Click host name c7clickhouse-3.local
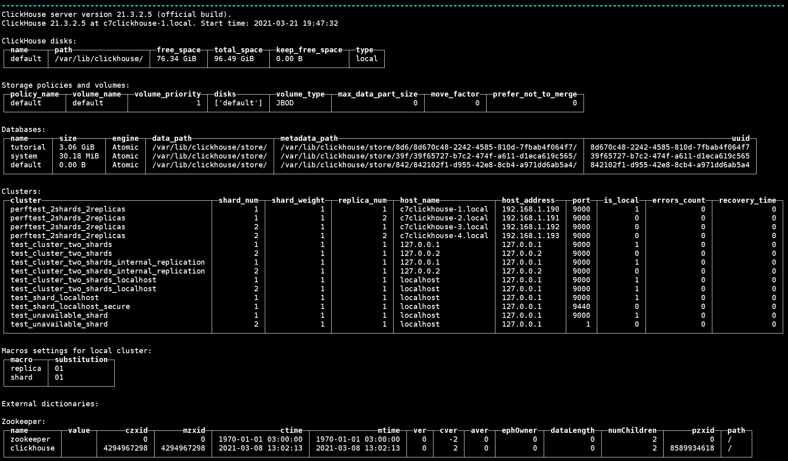 (444, 227)
